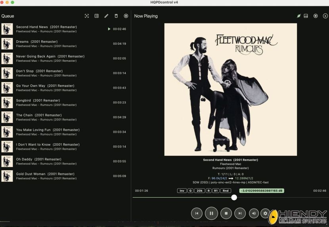Click the circled B icon
The width and height of the screenshot is (329, 227).
click(x=325, y=16)
